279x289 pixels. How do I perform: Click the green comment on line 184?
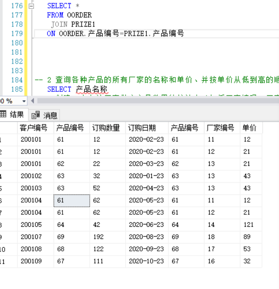pyautogui.click(x=157, y=80)
